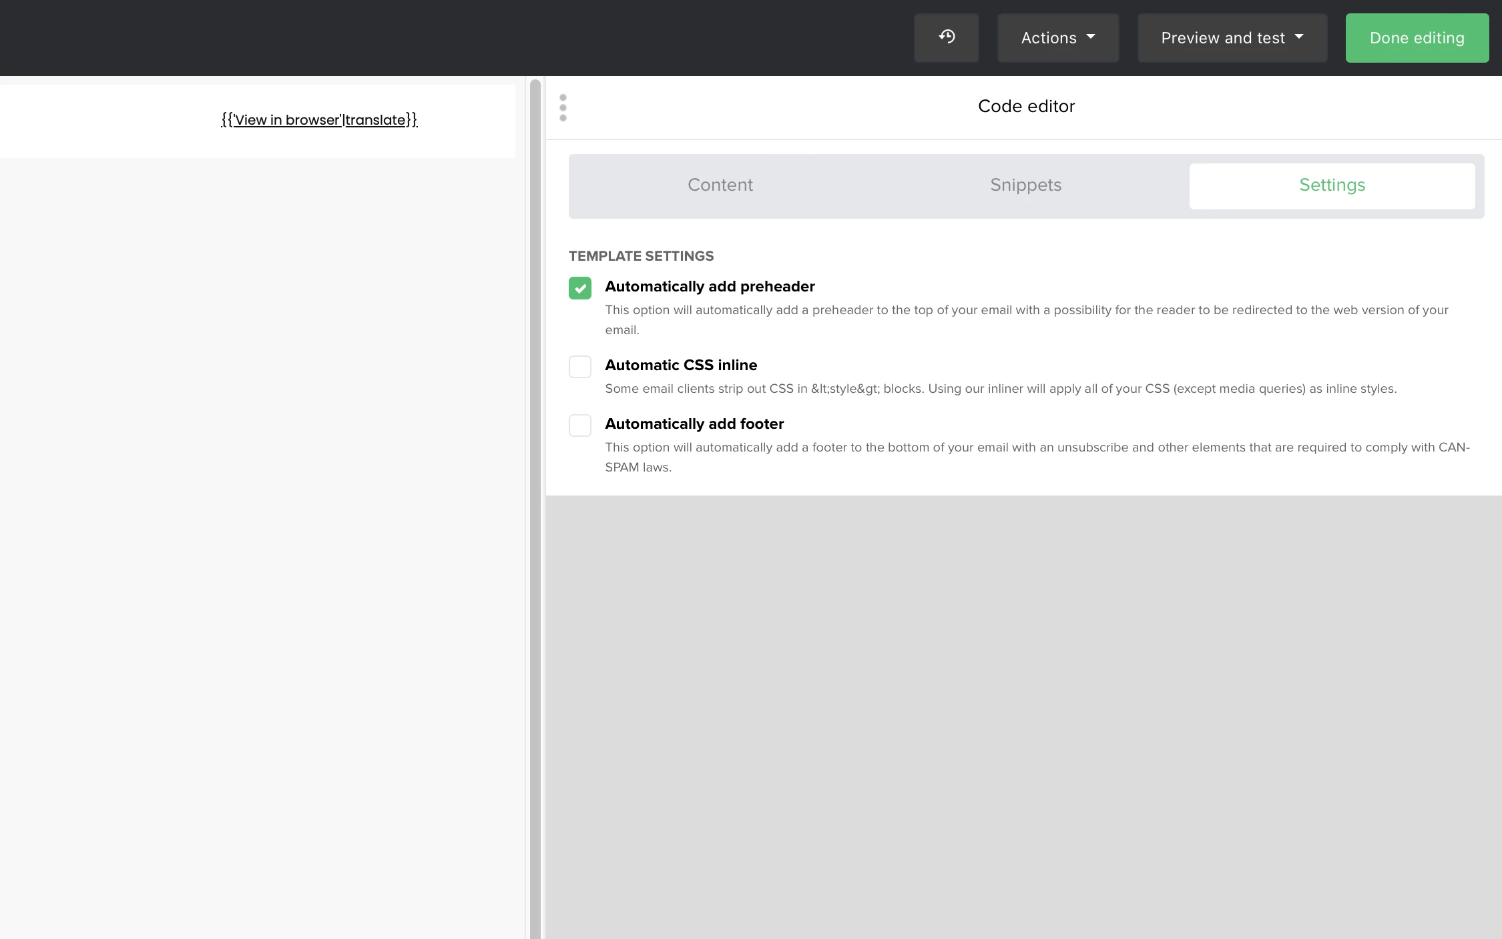The image size is (1502, 939).
Task: Switch to the Snippets tab
Action: click(x=1025, y=185)
